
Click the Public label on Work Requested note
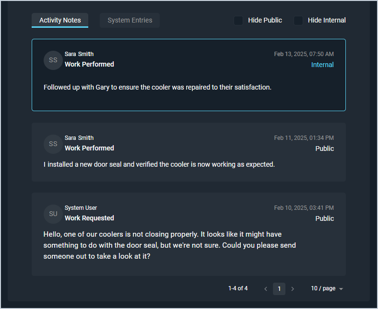coord(324,218)
